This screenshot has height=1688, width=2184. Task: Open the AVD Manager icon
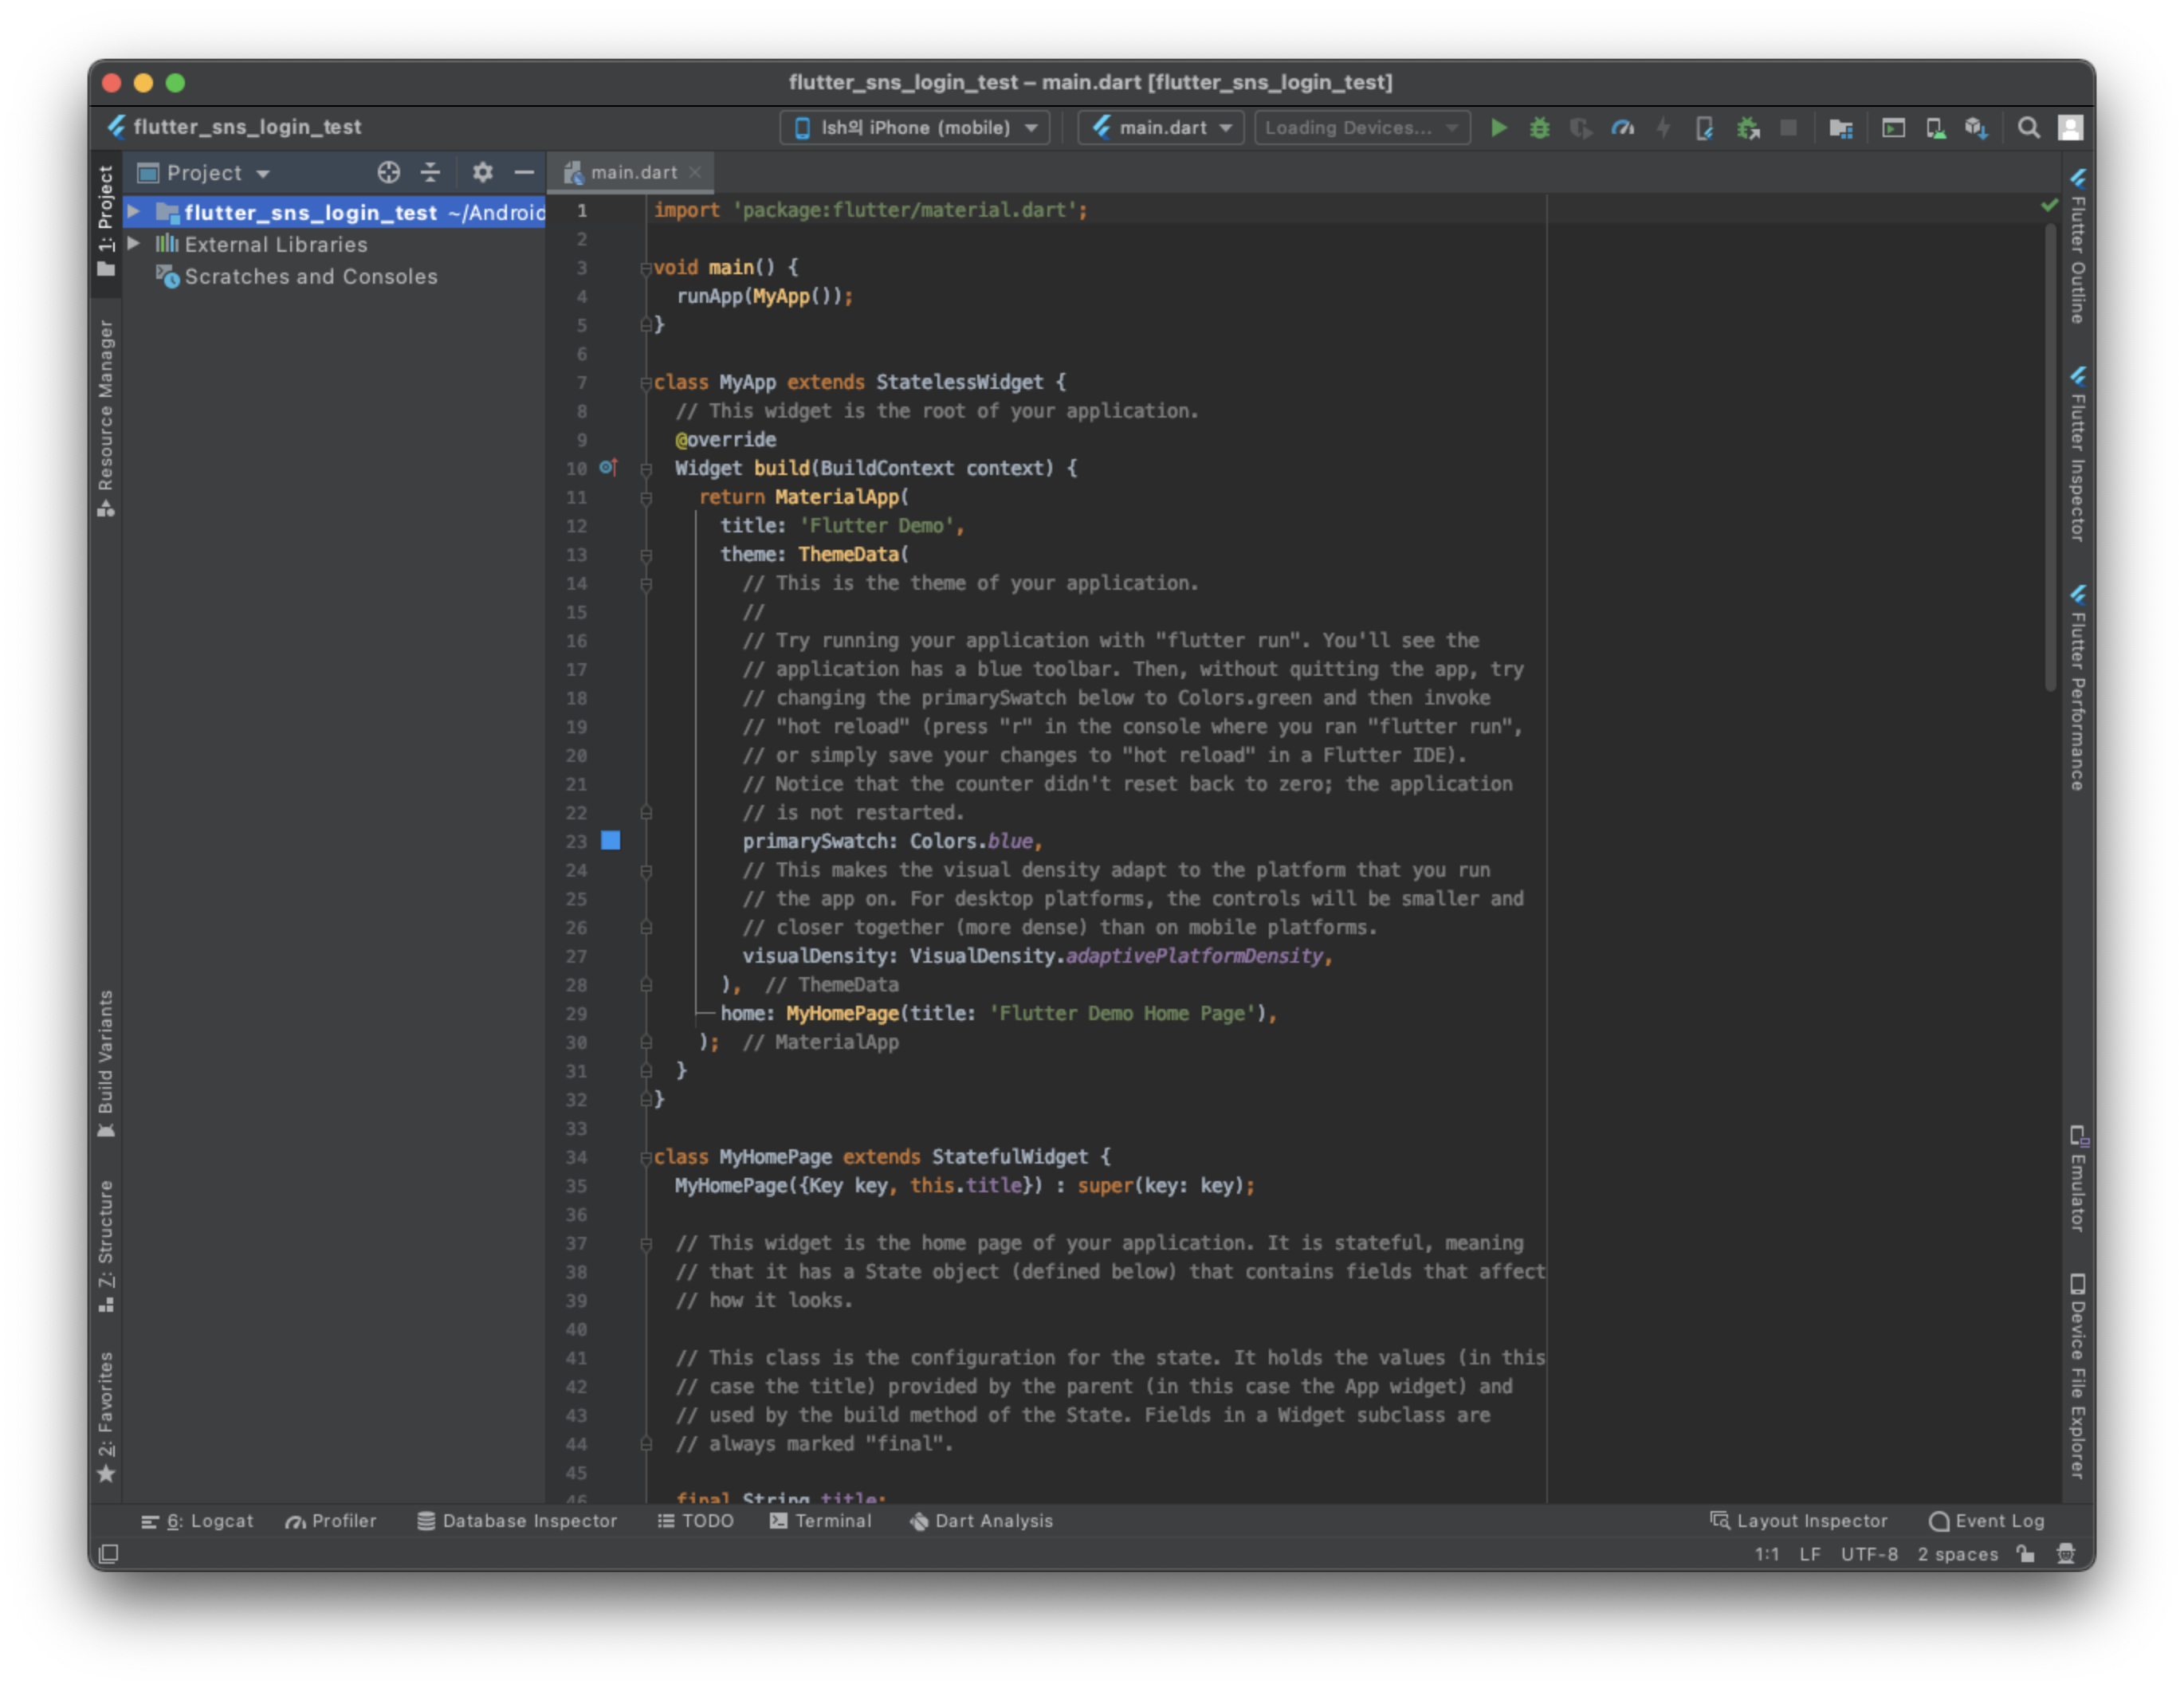pos(1935,128)
